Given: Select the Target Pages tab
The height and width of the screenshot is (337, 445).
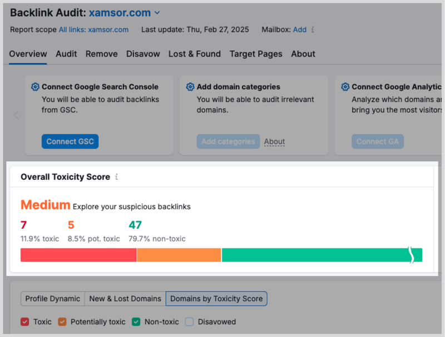Looking at the screenshot, I should tap(256, 54).
